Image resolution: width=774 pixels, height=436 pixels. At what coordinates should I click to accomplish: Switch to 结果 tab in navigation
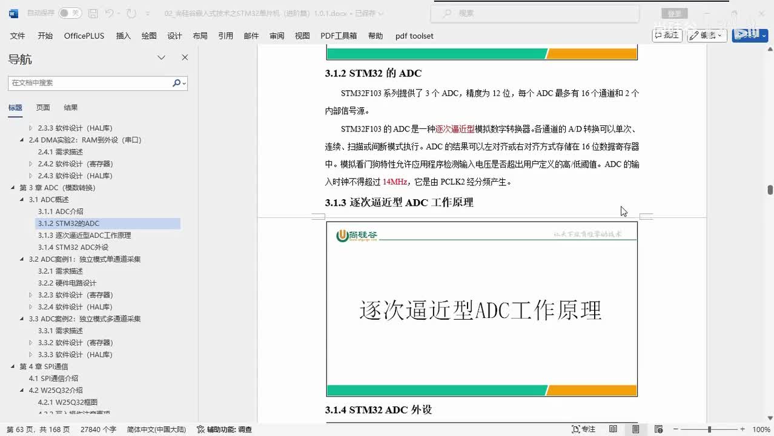(x=71, y=108)
